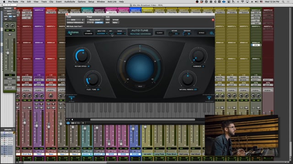Image resolution: width=293 pixels, height=164 pixels.
Task: Click the Groups panel header
Action: [x=8, y=129]
